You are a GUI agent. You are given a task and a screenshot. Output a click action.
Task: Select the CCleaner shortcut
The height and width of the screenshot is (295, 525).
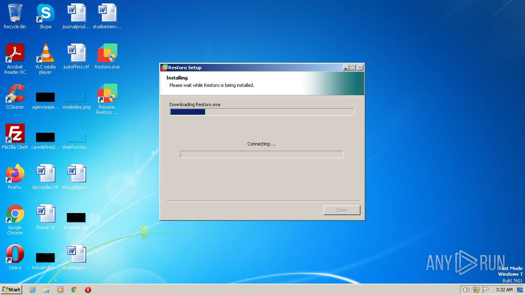point(15,97)
